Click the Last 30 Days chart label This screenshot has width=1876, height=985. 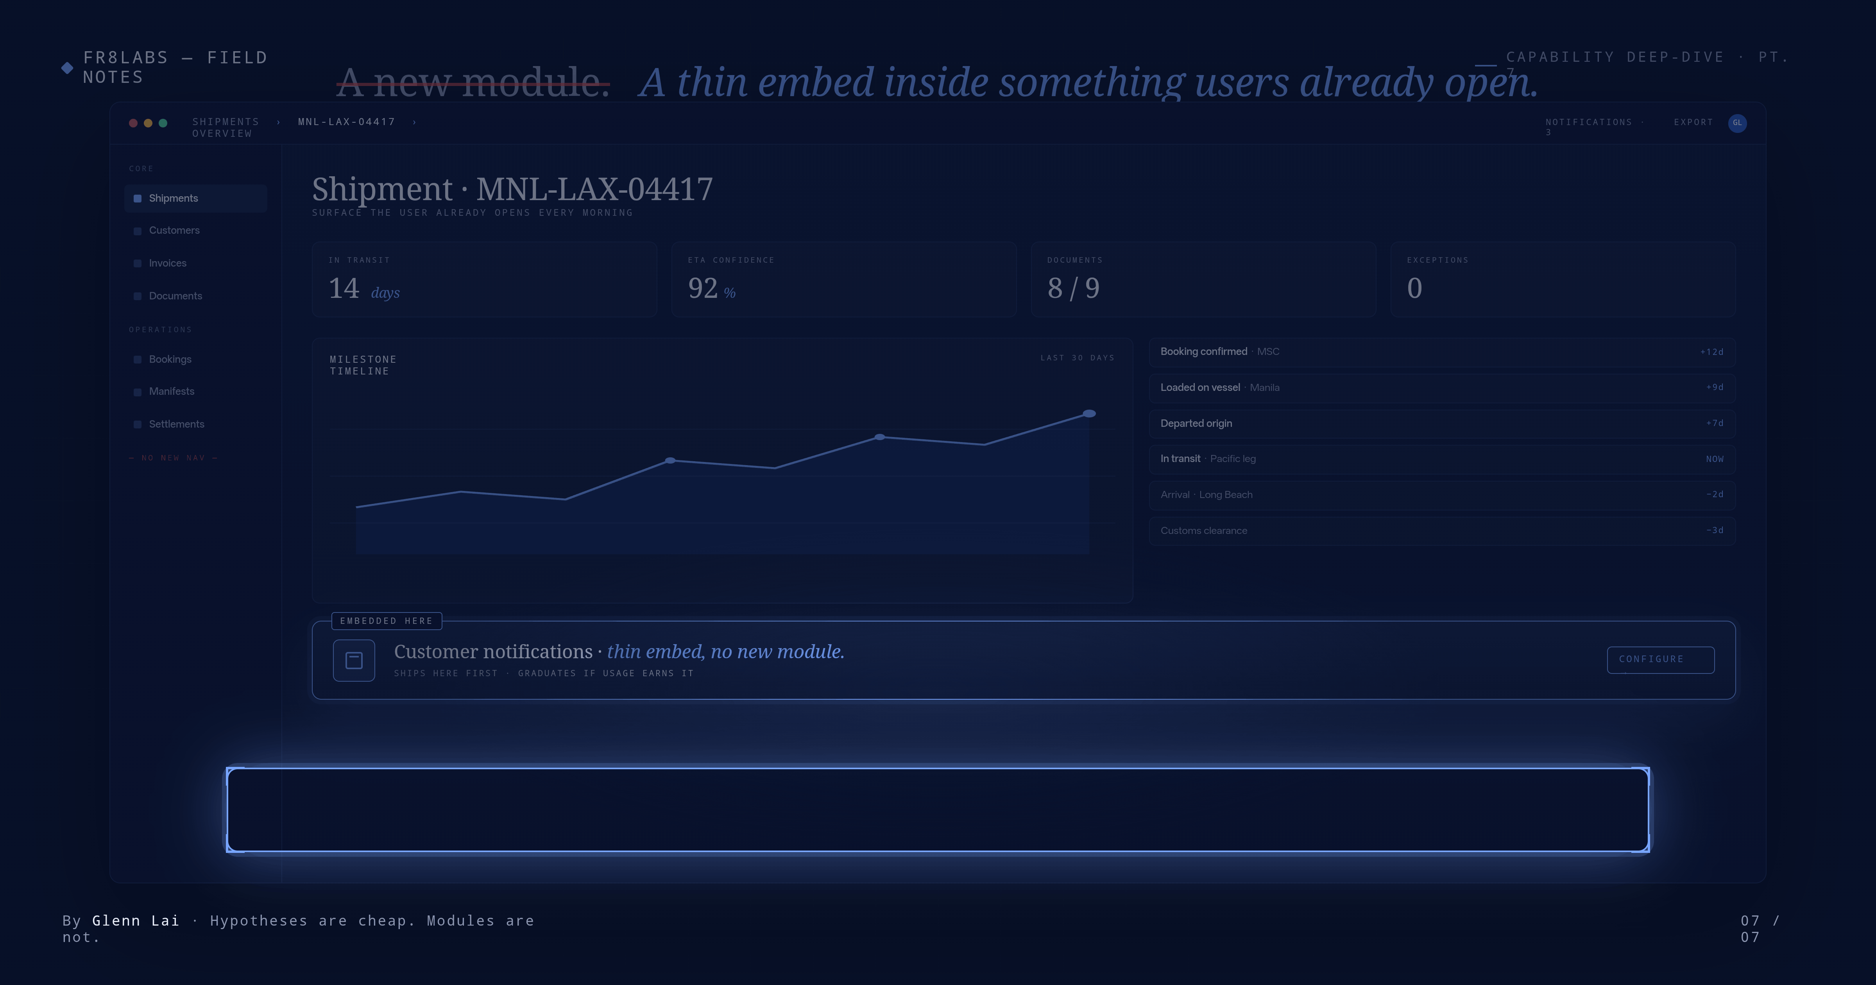(x=1077, y=358)
